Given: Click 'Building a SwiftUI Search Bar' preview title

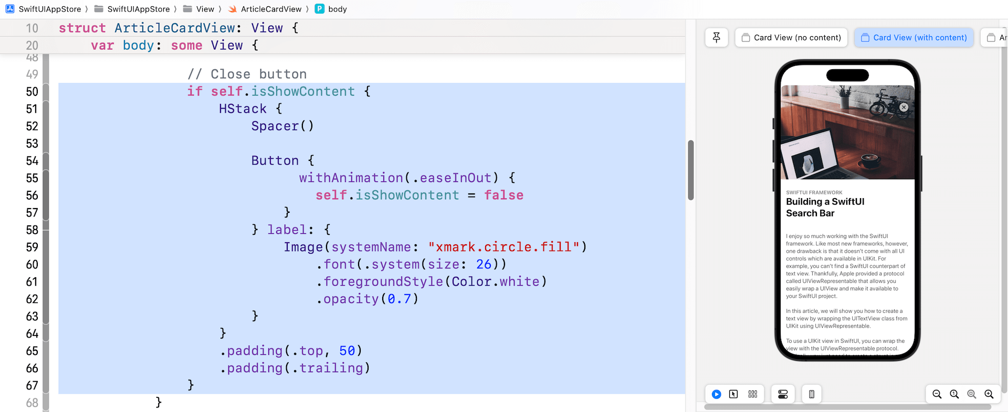Looking at the screenshot, I should click(x=825, y=208).
